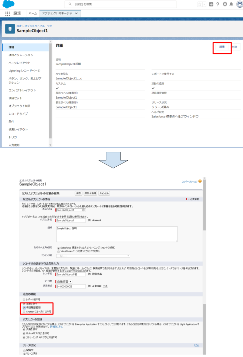Open the notifications bell
Screen dimensions: 243x357
click(231, 4)
